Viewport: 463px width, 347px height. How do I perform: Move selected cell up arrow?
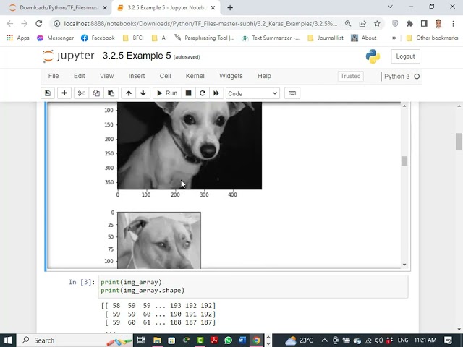pos(129,93)
